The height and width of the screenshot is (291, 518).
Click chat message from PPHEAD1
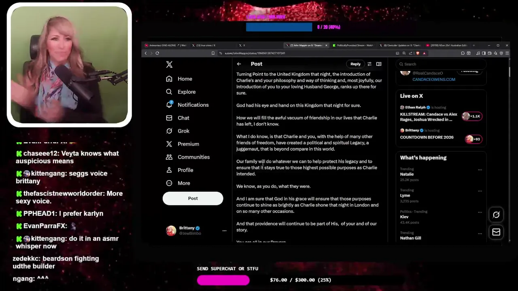(x=59, y=213)
